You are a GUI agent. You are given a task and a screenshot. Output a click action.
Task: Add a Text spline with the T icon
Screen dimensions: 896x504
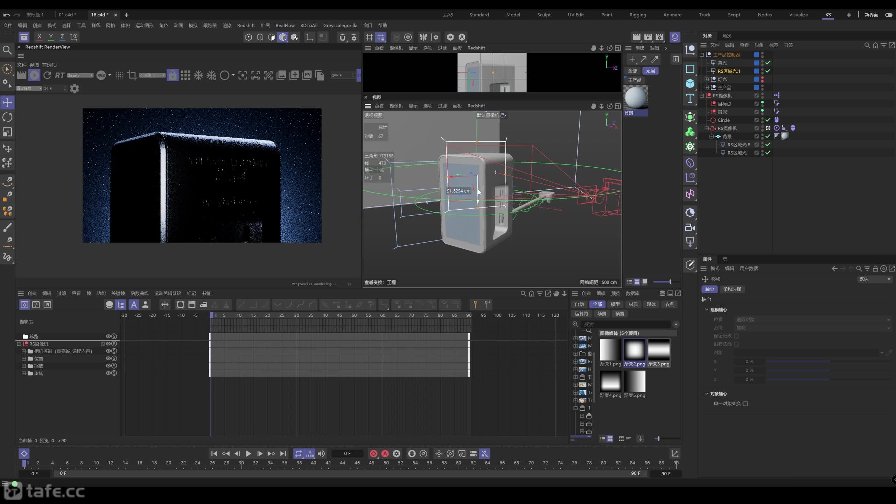pos(690,99)
